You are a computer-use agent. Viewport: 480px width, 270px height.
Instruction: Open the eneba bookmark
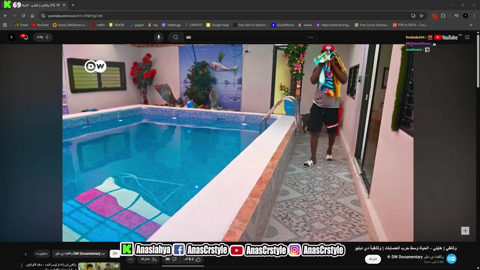[305, 25]
